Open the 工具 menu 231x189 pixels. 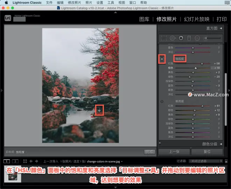click(x=111, y=2)
